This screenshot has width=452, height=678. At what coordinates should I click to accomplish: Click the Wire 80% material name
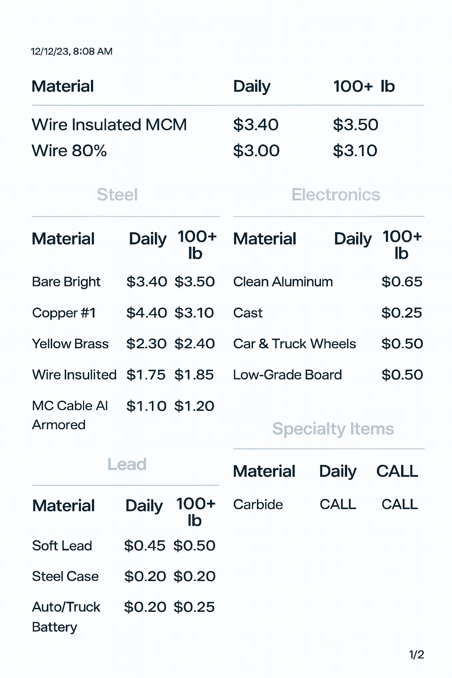(x=69, y=151)
